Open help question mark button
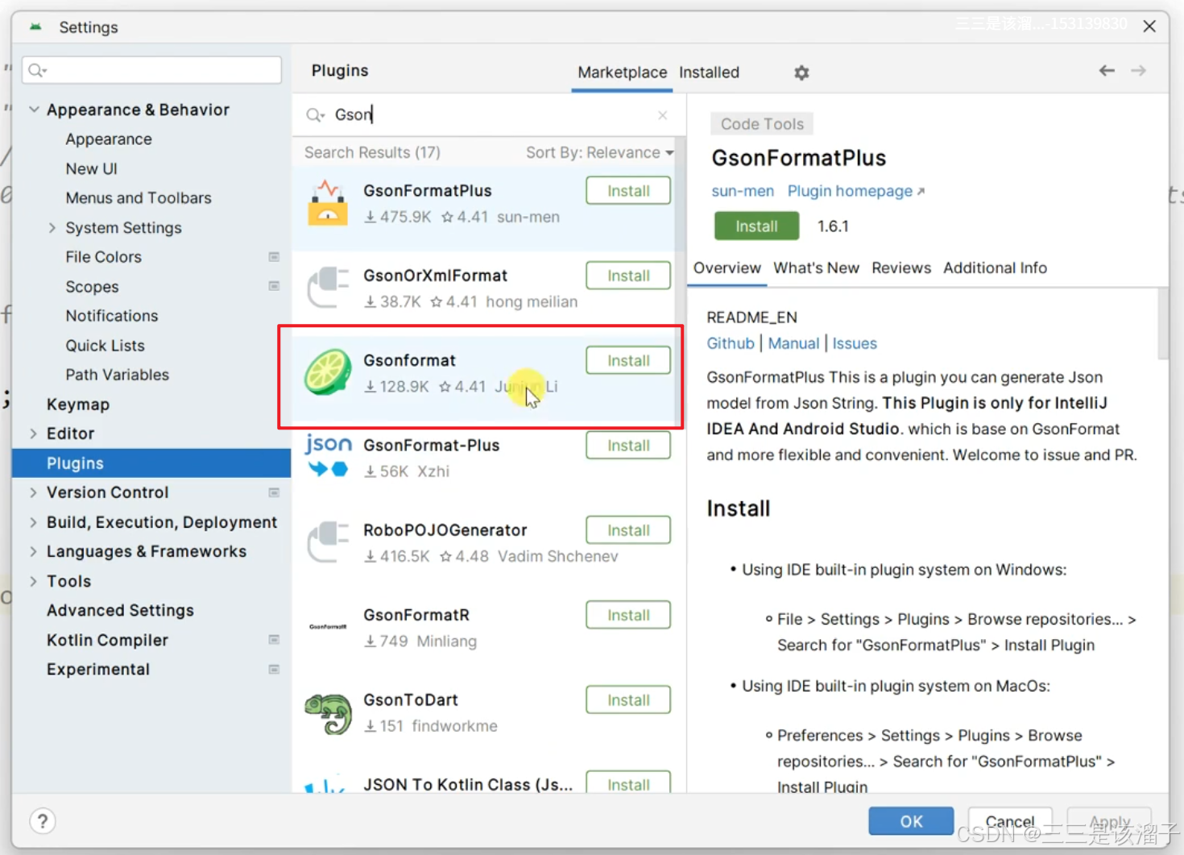The image size is (1184, 855). point(43,821)
